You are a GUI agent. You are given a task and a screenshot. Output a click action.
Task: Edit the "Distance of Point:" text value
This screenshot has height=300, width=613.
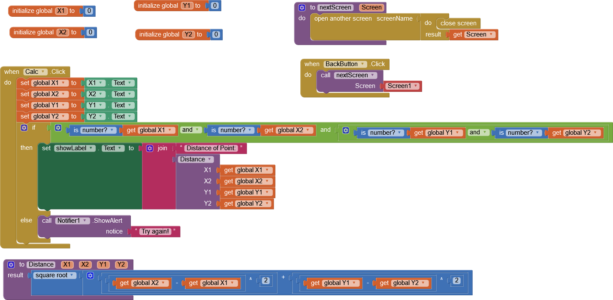pyautogui.click(x=211, y=148)
